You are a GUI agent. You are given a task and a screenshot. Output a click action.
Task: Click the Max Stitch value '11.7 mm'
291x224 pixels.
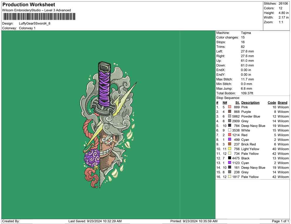click(x=247, y=79)
